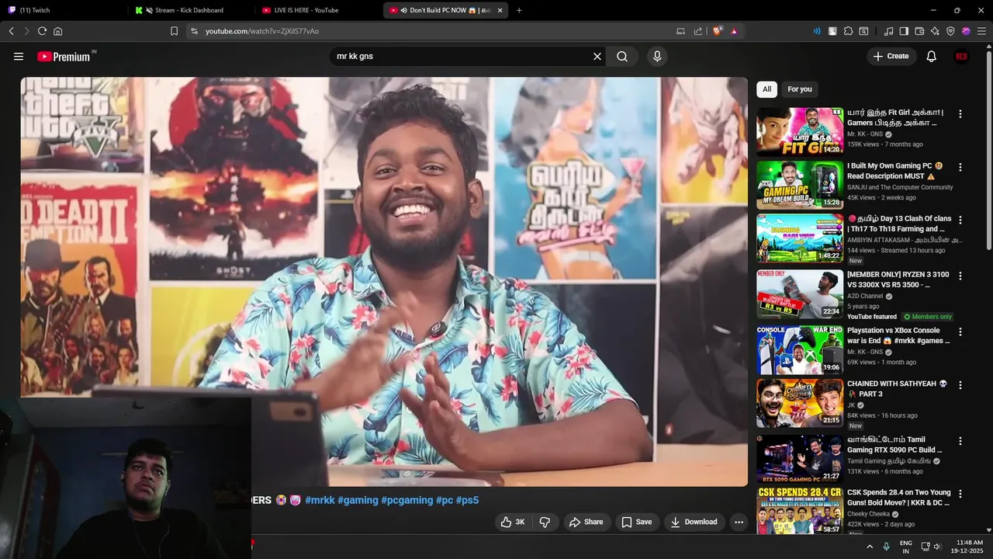Open options for RYZEN 3 3100 video
The image size is (993, 559).
pos(960,276)
